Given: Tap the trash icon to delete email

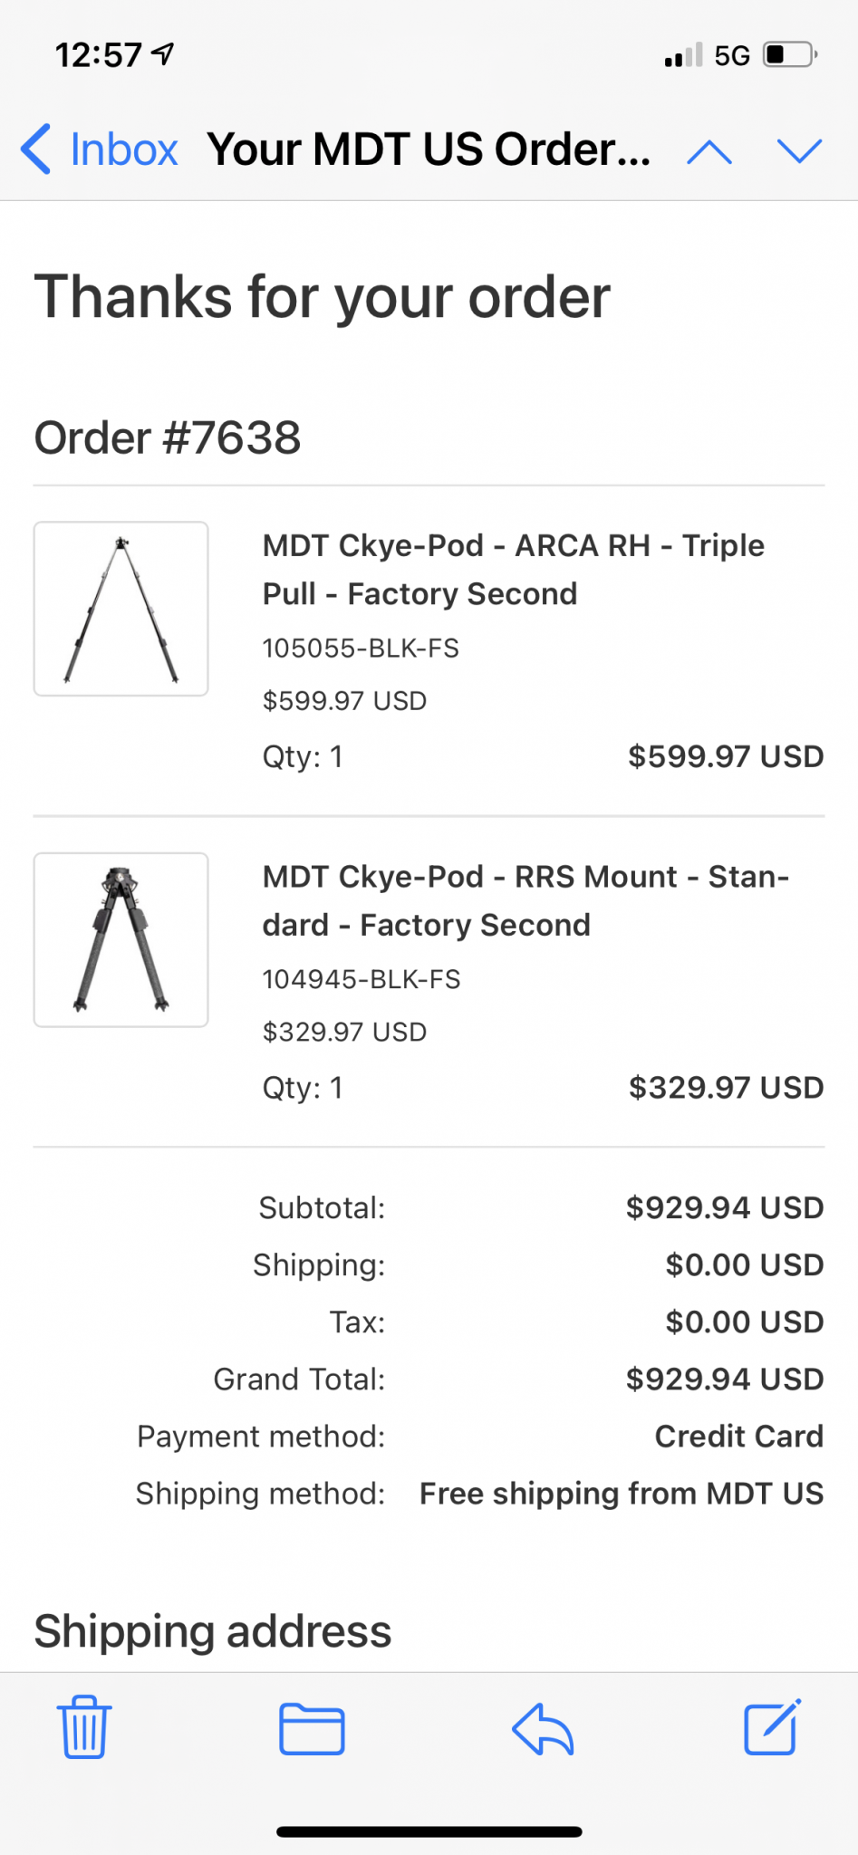Looking at the screenshot, I should pyautogui.click(x=84, y=1727).
